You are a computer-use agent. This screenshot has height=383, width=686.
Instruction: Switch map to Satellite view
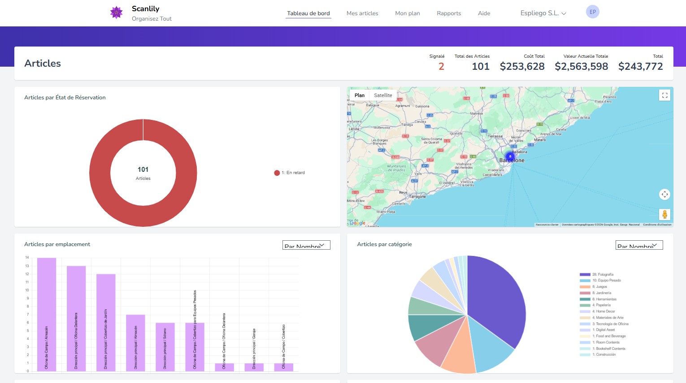click(383, 95)
